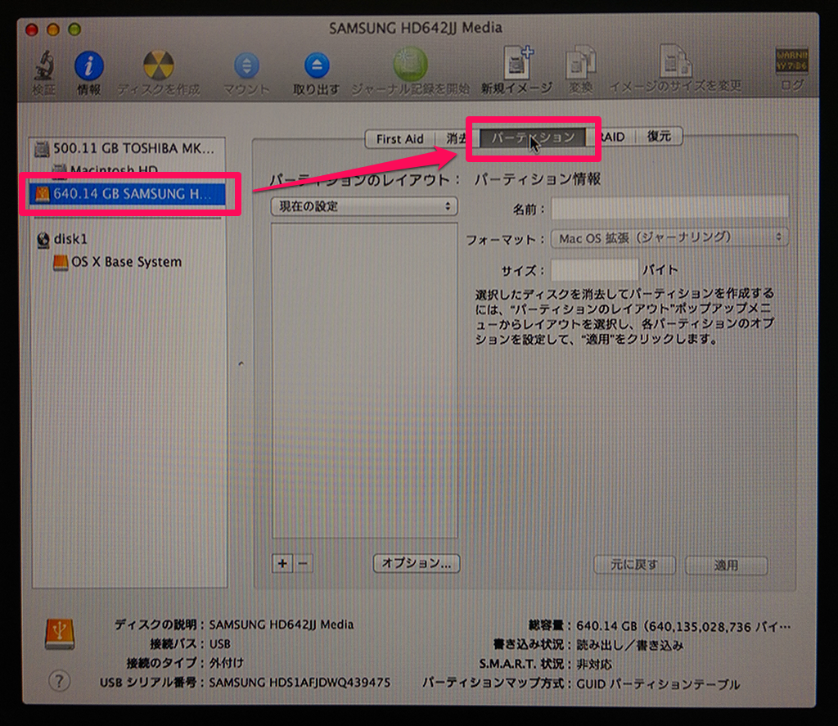The width and height of the screenshot is (838, 726).
Task: Click the Verify (検証) microscope icon
Action: click(44, 65)
